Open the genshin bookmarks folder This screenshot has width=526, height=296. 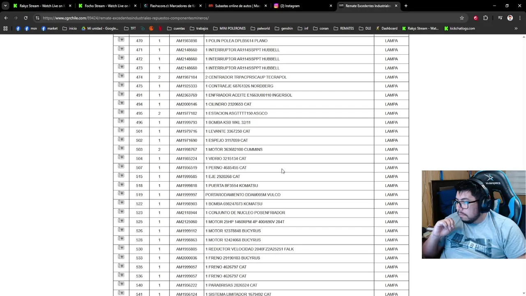pyautogui.click(x=284, y=28)
